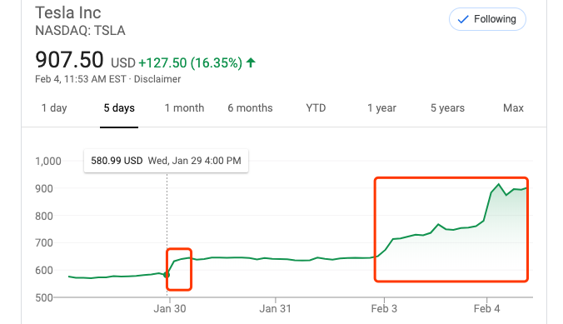Image resolution: width=563 pixels, height=324 pixels.
Task: Click the green dot marker on chart
Action: (x=167, y=275)
